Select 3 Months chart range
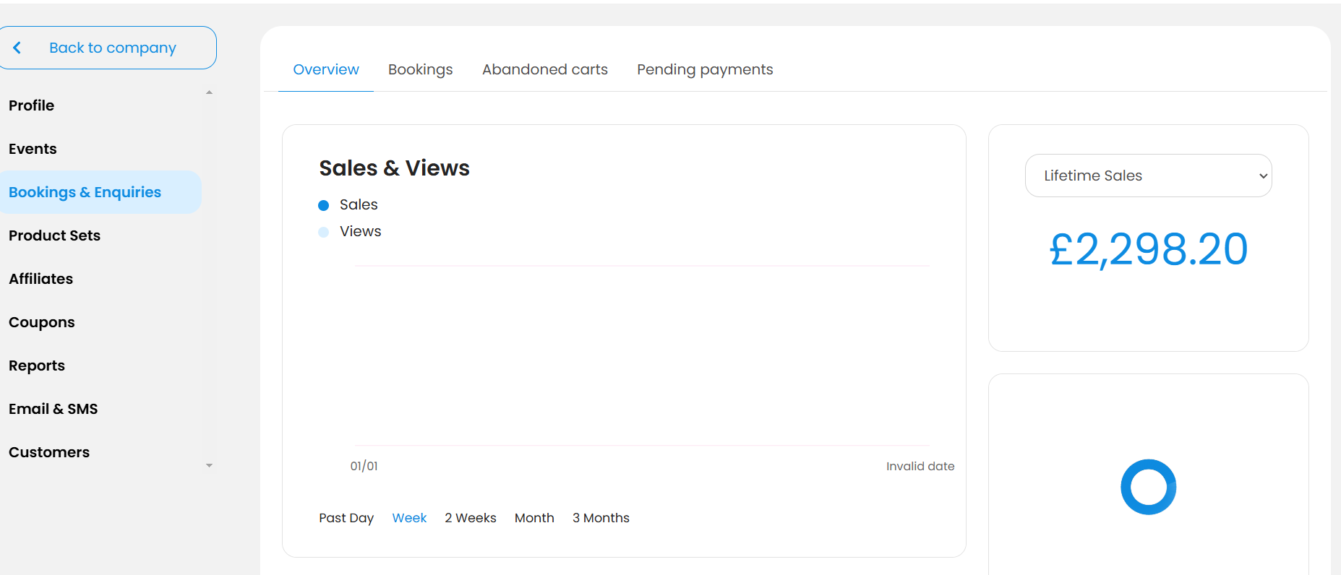The height and width of the screenshot is (575, 1341). point(601,518)
